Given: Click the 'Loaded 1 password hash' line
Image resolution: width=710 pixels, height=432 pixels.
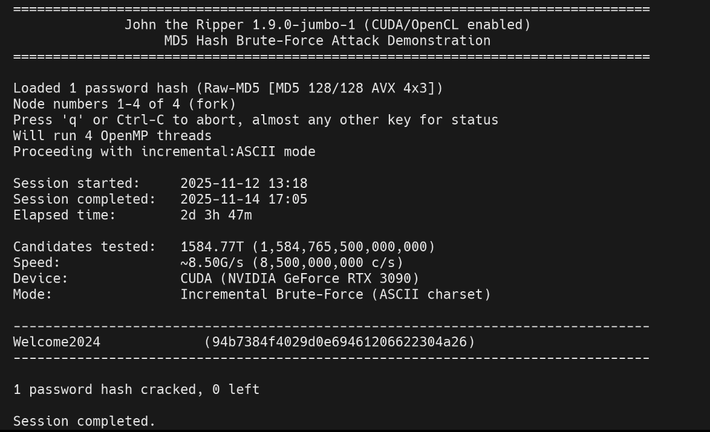Looking at the screenshot, I should 228,88.
